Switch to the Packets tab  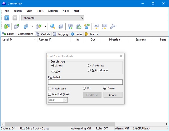[x=43, y=34]
